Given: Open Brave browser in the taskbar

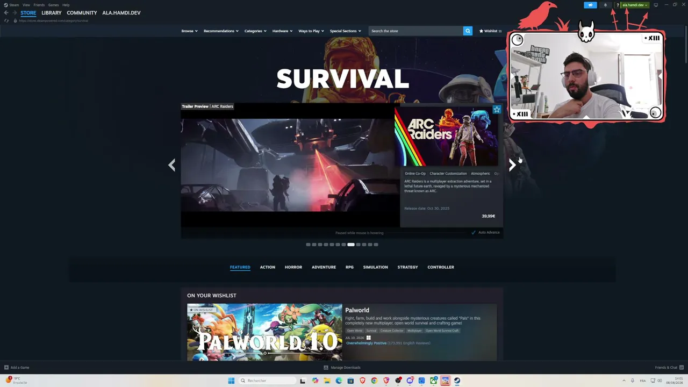Looking at the screenshot, I should click(x=362, y=381).
